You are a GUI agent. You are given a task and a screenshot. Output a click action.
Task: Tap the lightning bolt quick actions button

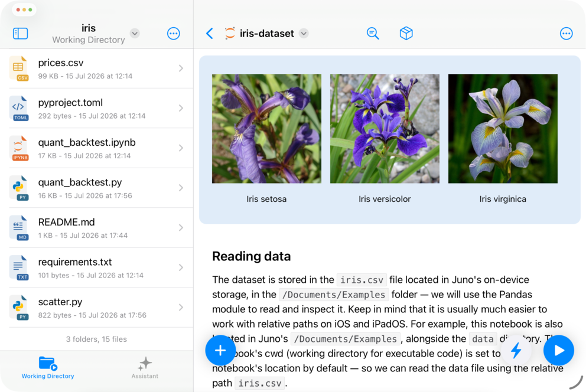click(516, 350)
